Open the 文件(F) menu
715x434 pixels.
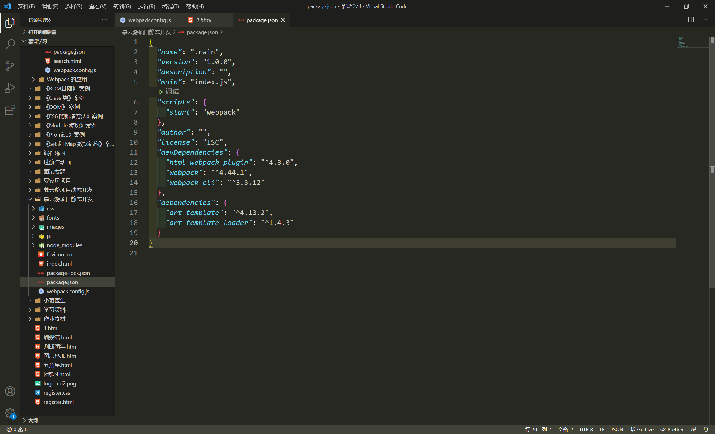tap(26, 6)
